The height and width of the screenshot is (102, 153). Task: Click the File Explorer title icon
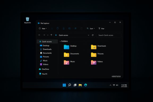(39, 23)
